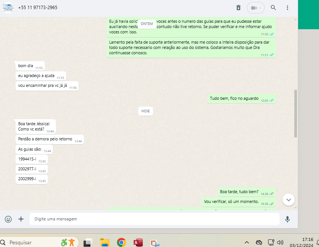Open the contact profile picture
Image resolution: width=319 pixels, height=247 pixels.
[8, 8]
